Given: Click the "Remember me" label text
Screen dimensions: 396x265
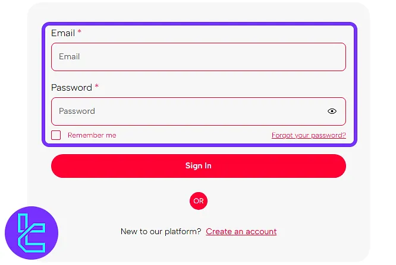Looking at the screenshot, I should [92, 135].
